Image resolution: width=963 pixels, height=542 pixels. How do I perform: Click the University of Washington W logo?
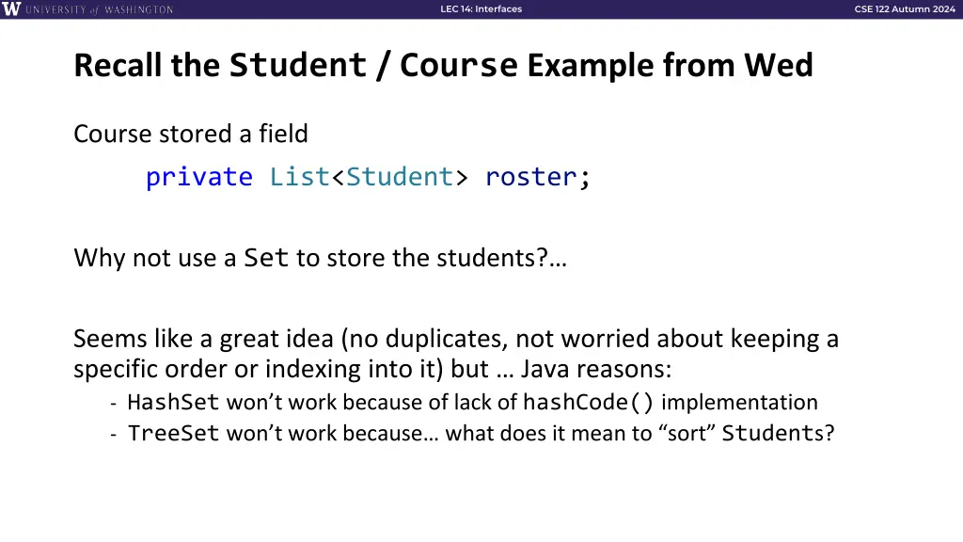point(11,8)
